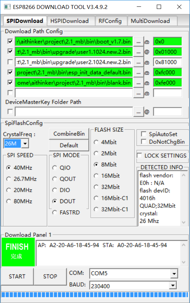This screenshot has width=190, height=303.
Task: Browse file for boot_v1.7.bin path row
Action: [x=139, y=42]
